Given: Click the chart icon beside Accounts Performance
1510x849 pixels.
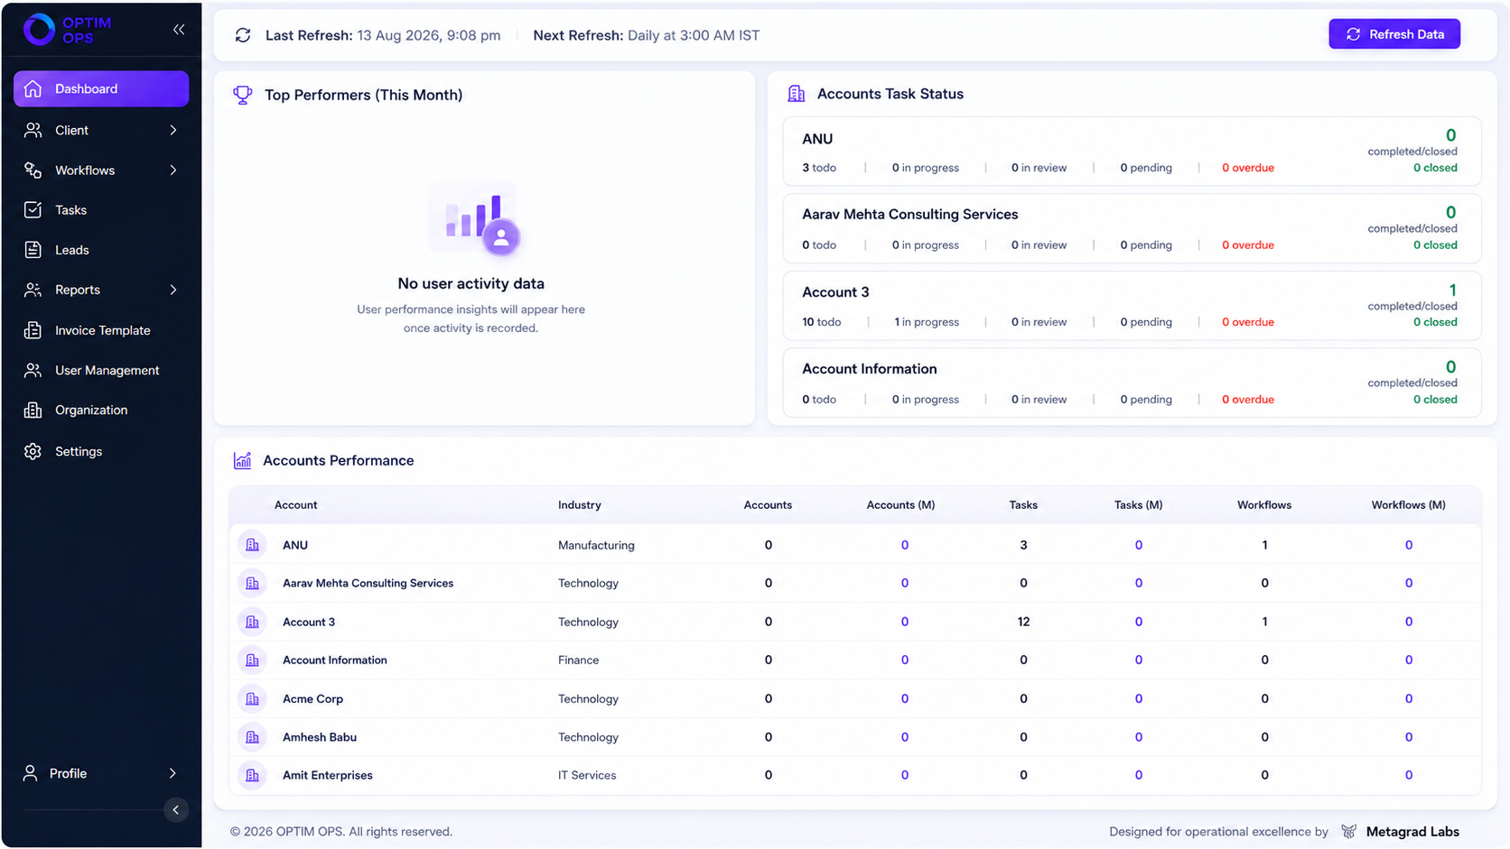Looking at the screenshot, I should pos(242,460).
